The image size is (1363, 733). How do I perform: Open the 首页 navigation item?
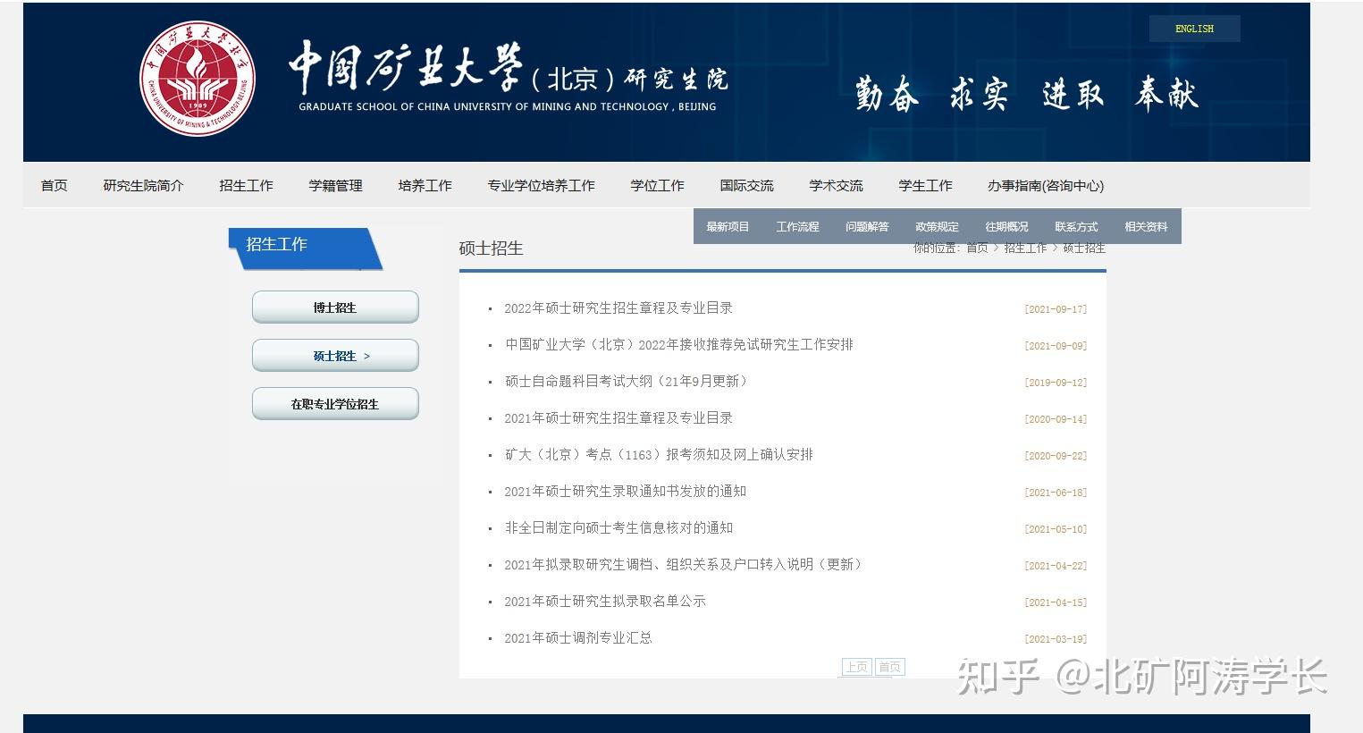coord(55,185)
